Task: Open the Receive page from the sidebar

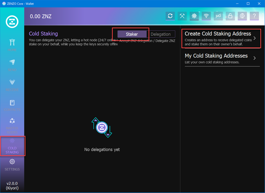Action: (12, 85)
